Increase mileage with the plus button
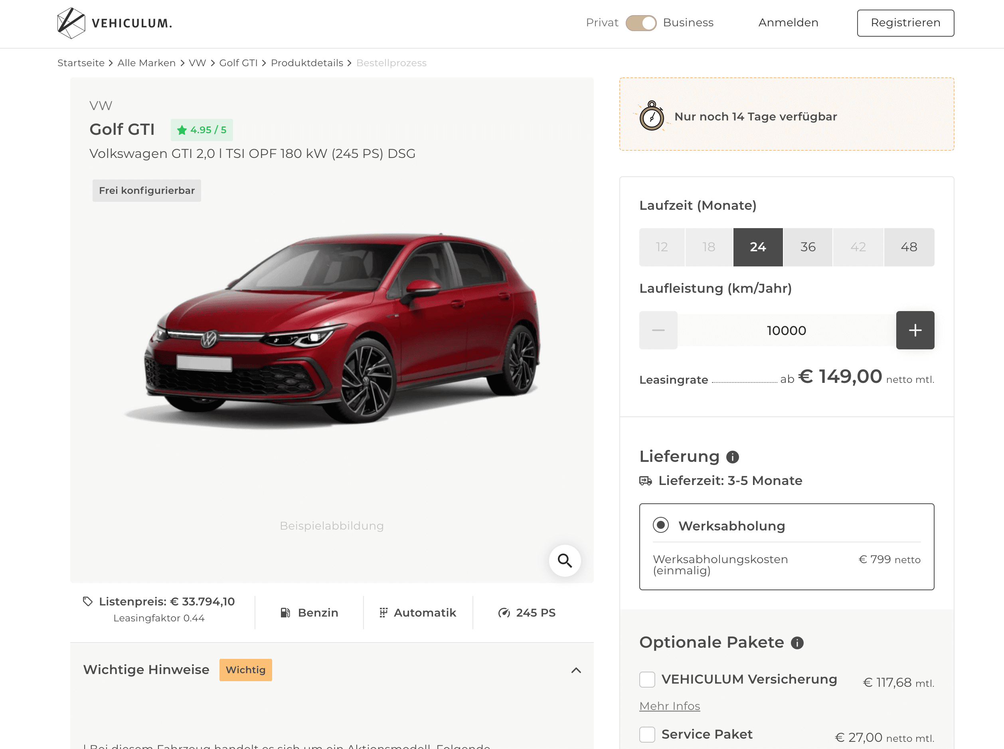Screen dimensions: 1004x749 (915, 330)
